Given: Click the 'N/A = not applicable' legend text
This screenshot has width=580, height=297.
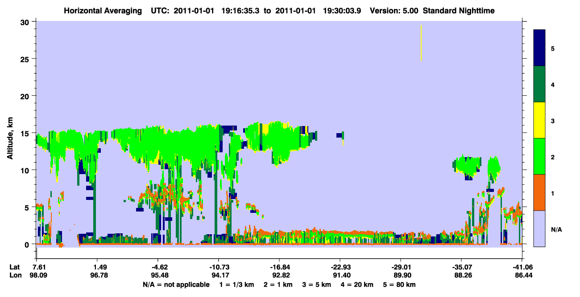Looking at the screenshot, I should (x=176, y=285).
